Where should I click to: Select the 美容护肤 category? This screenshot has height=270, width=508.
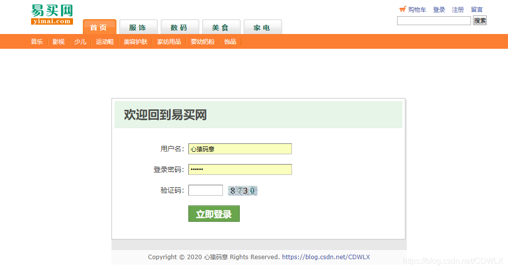tap(136, 42)
